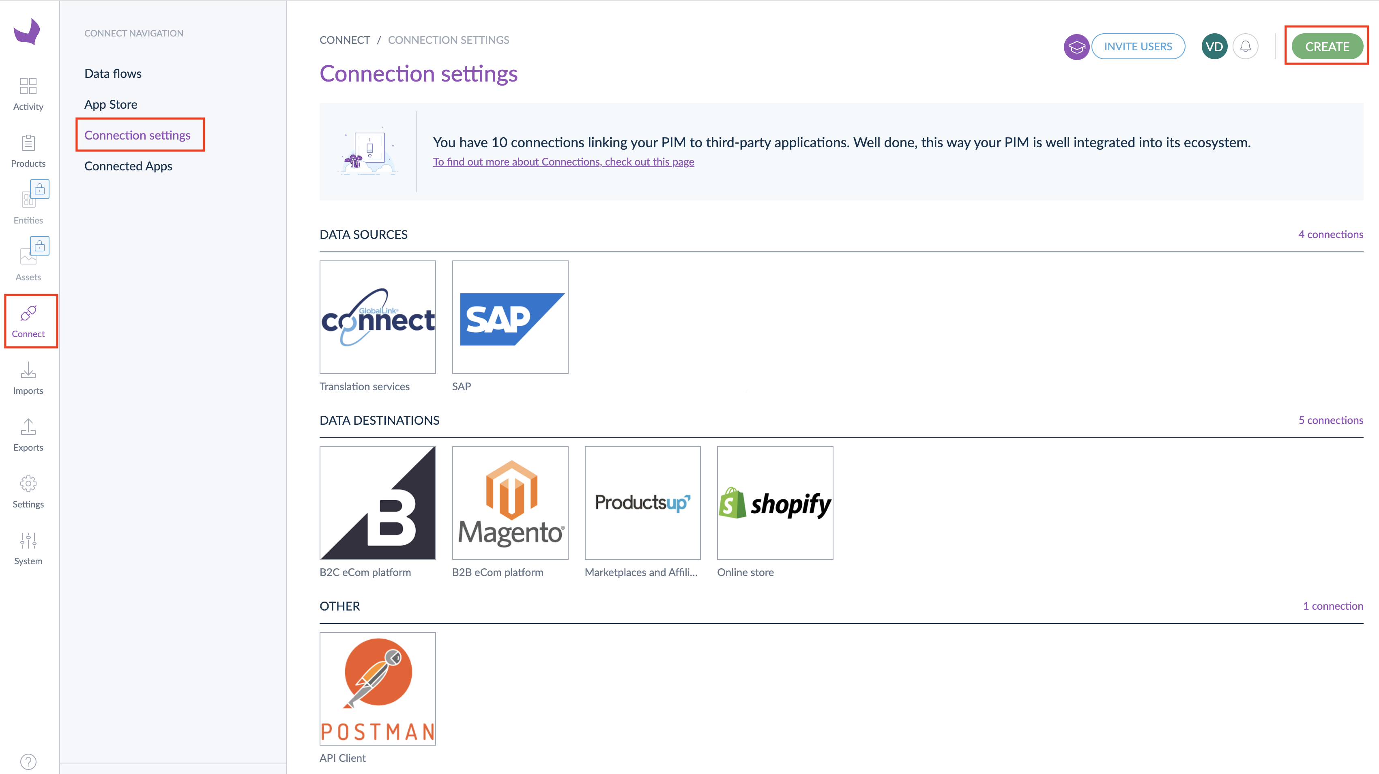Click find out more about Connections link
The width and height of the screenshot is (1379, 774).
563,161
